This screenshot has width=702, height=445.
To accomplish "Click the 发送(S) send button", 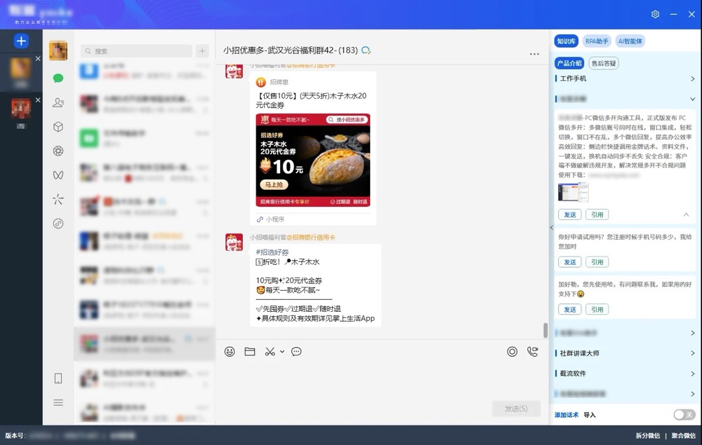I will [x=516, y=409].
